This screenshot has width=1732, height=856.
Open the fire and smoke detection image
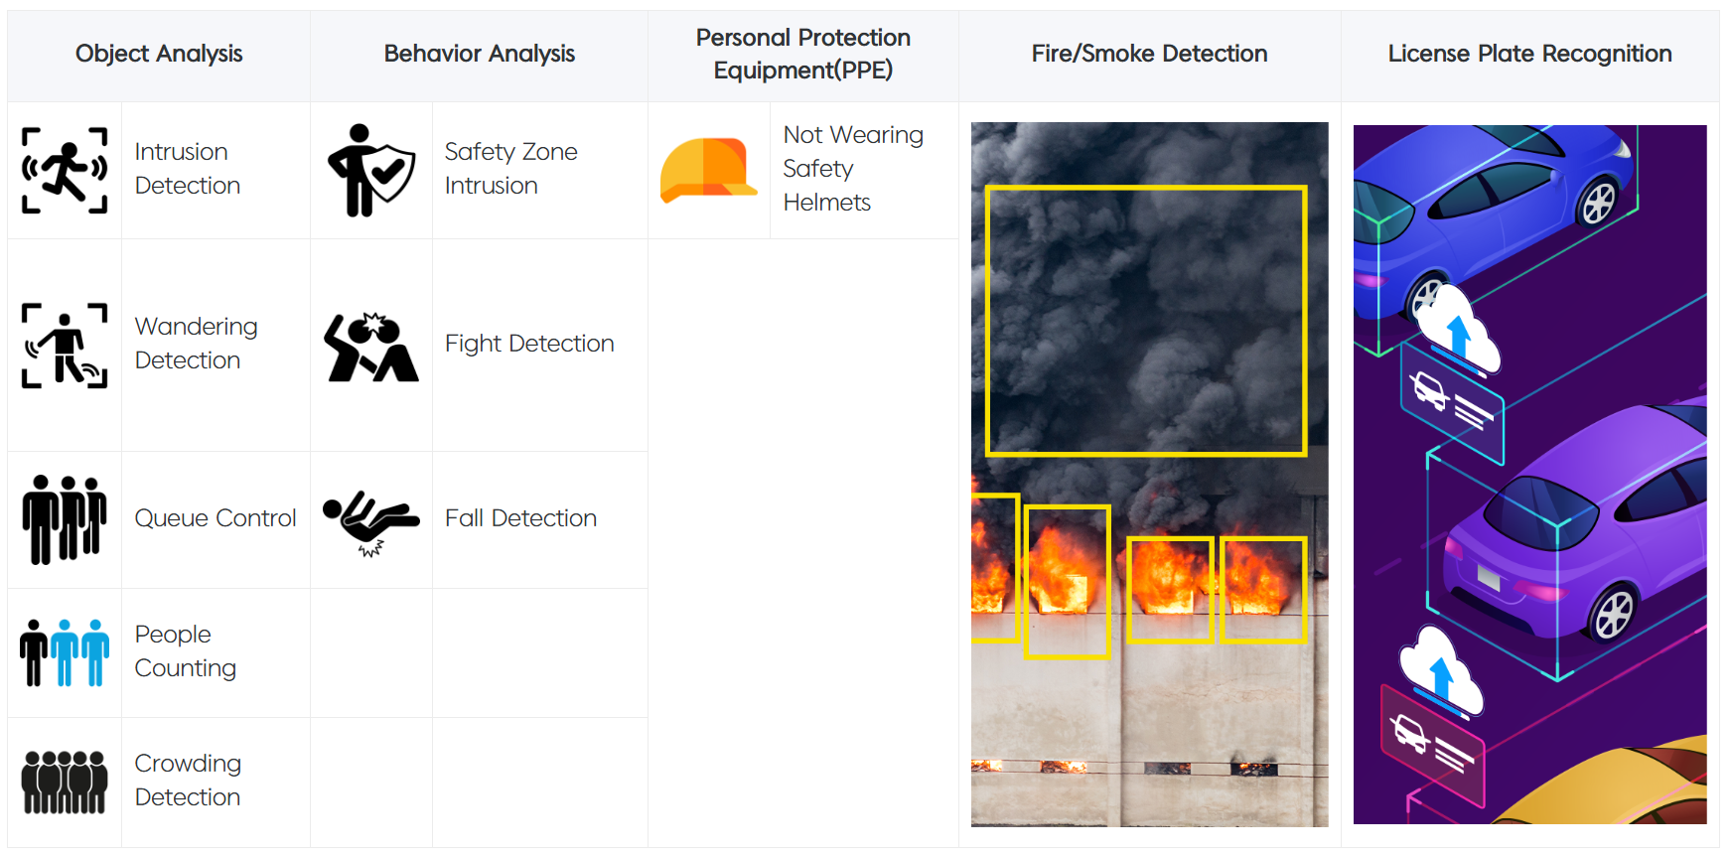1149,474
